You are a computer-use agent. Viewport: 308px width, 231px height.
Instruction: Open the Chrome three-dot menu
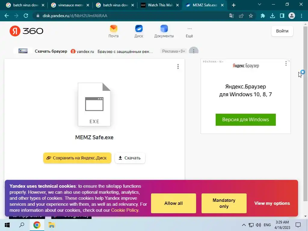tap(301, 16)
